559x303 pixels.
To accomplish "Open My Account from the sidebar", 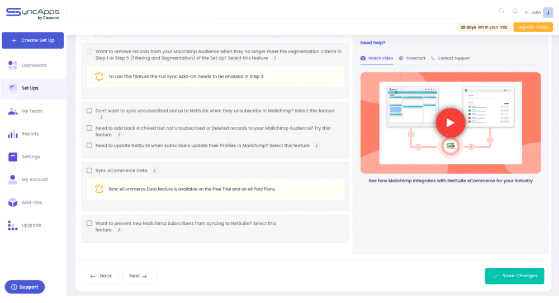I will [x=34, y=179].
